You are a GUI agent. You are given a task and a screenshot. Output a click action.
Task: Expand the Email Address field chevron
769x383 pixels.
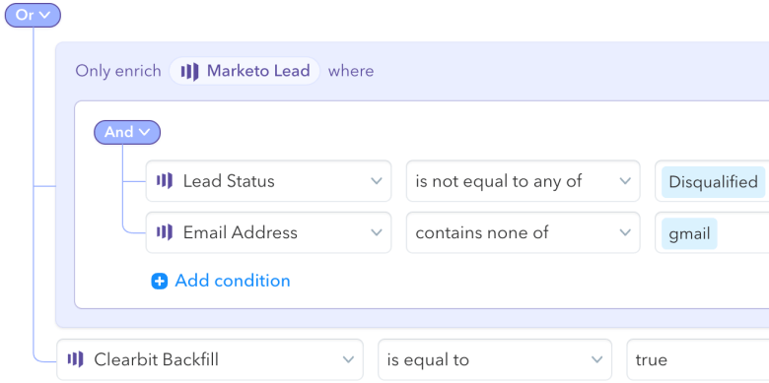point(377,232)
